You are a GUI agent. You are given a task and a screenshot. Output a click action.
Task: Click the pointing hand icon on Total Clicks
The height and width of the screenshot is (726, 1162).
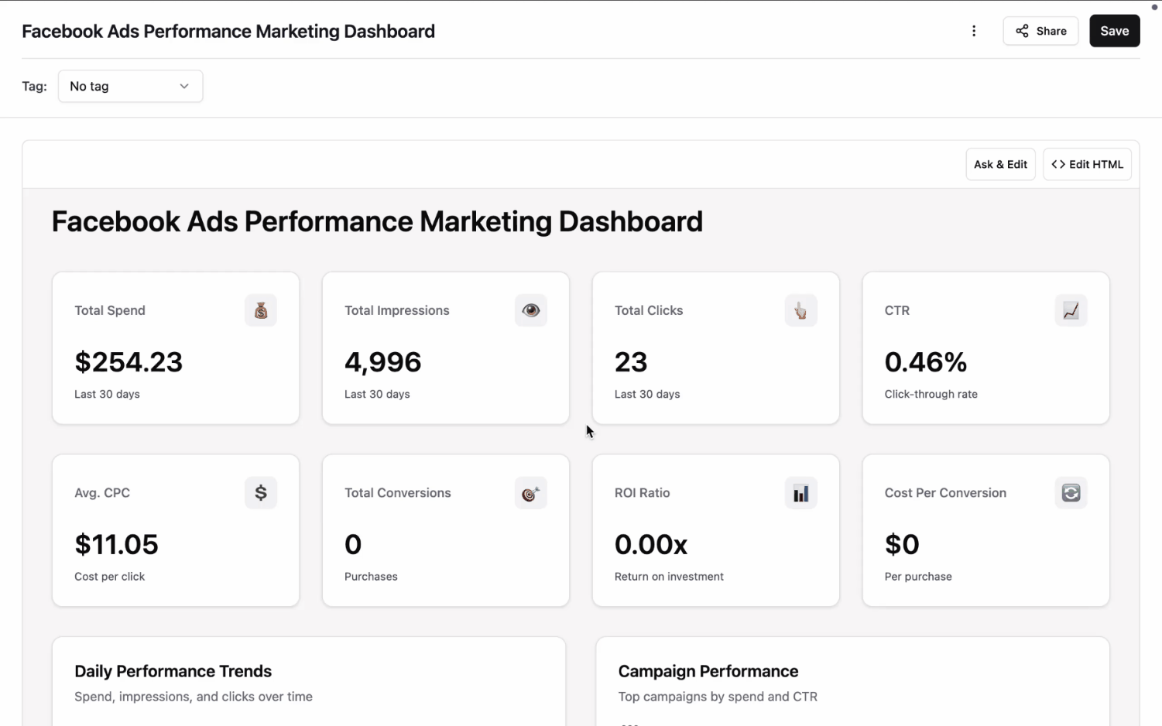(x=800, y=310)
